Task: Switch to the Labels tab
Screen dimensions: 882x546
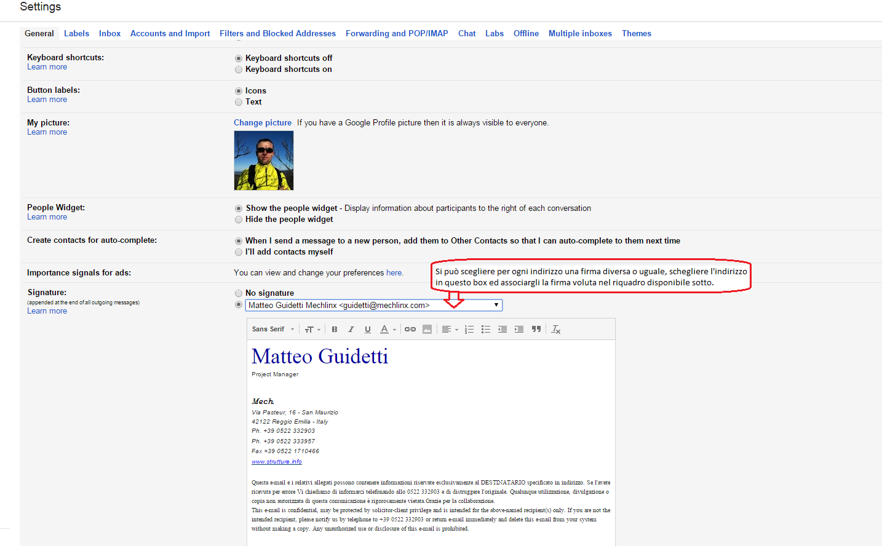Action: pos(76,34)
